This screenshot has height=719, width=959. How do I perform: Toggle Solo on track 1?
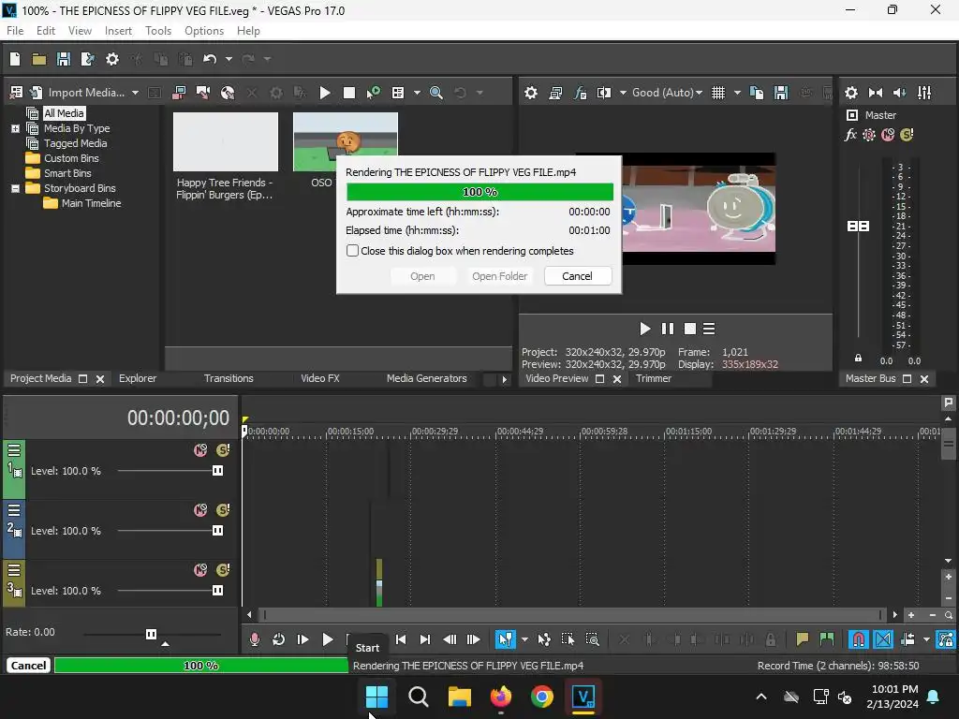tap(223, 450)
